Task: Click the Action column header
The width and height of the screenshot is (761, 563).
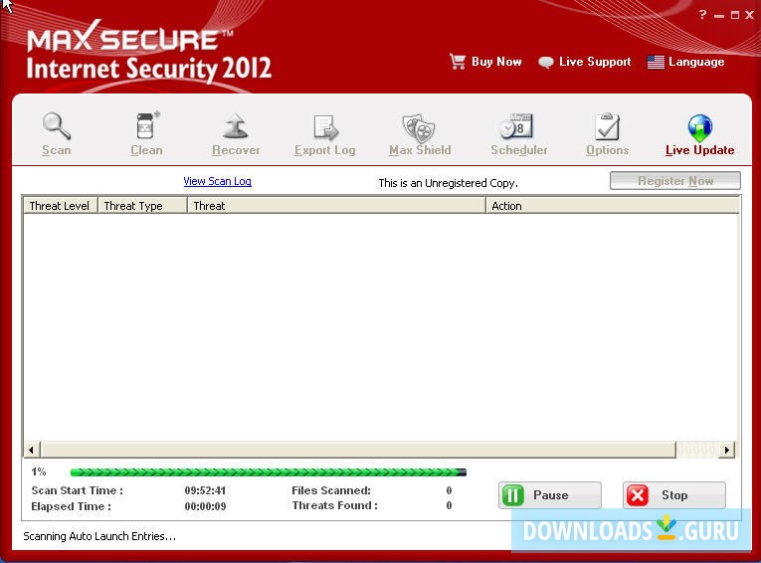Action: click(x=613, y=206)
